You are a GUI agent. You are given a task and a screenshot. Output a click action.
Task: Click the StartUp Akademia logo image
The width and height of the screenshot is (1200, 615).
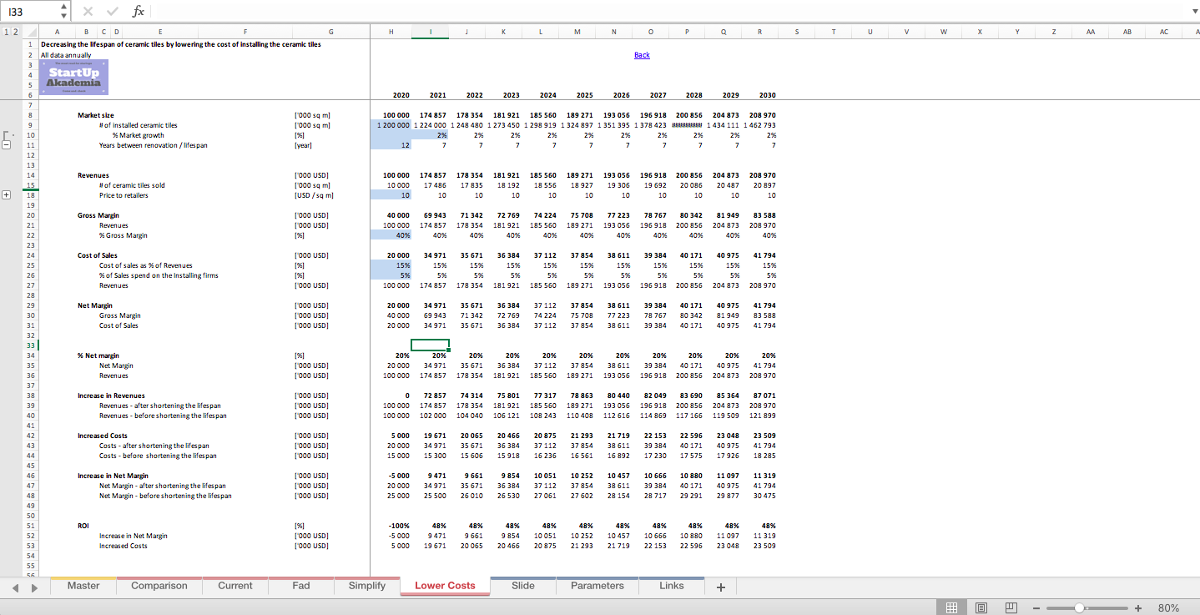(x=73, y=77)
